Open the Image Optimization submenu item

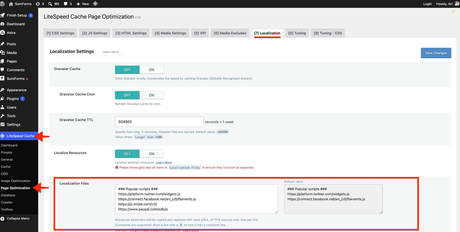pos(16,181)
